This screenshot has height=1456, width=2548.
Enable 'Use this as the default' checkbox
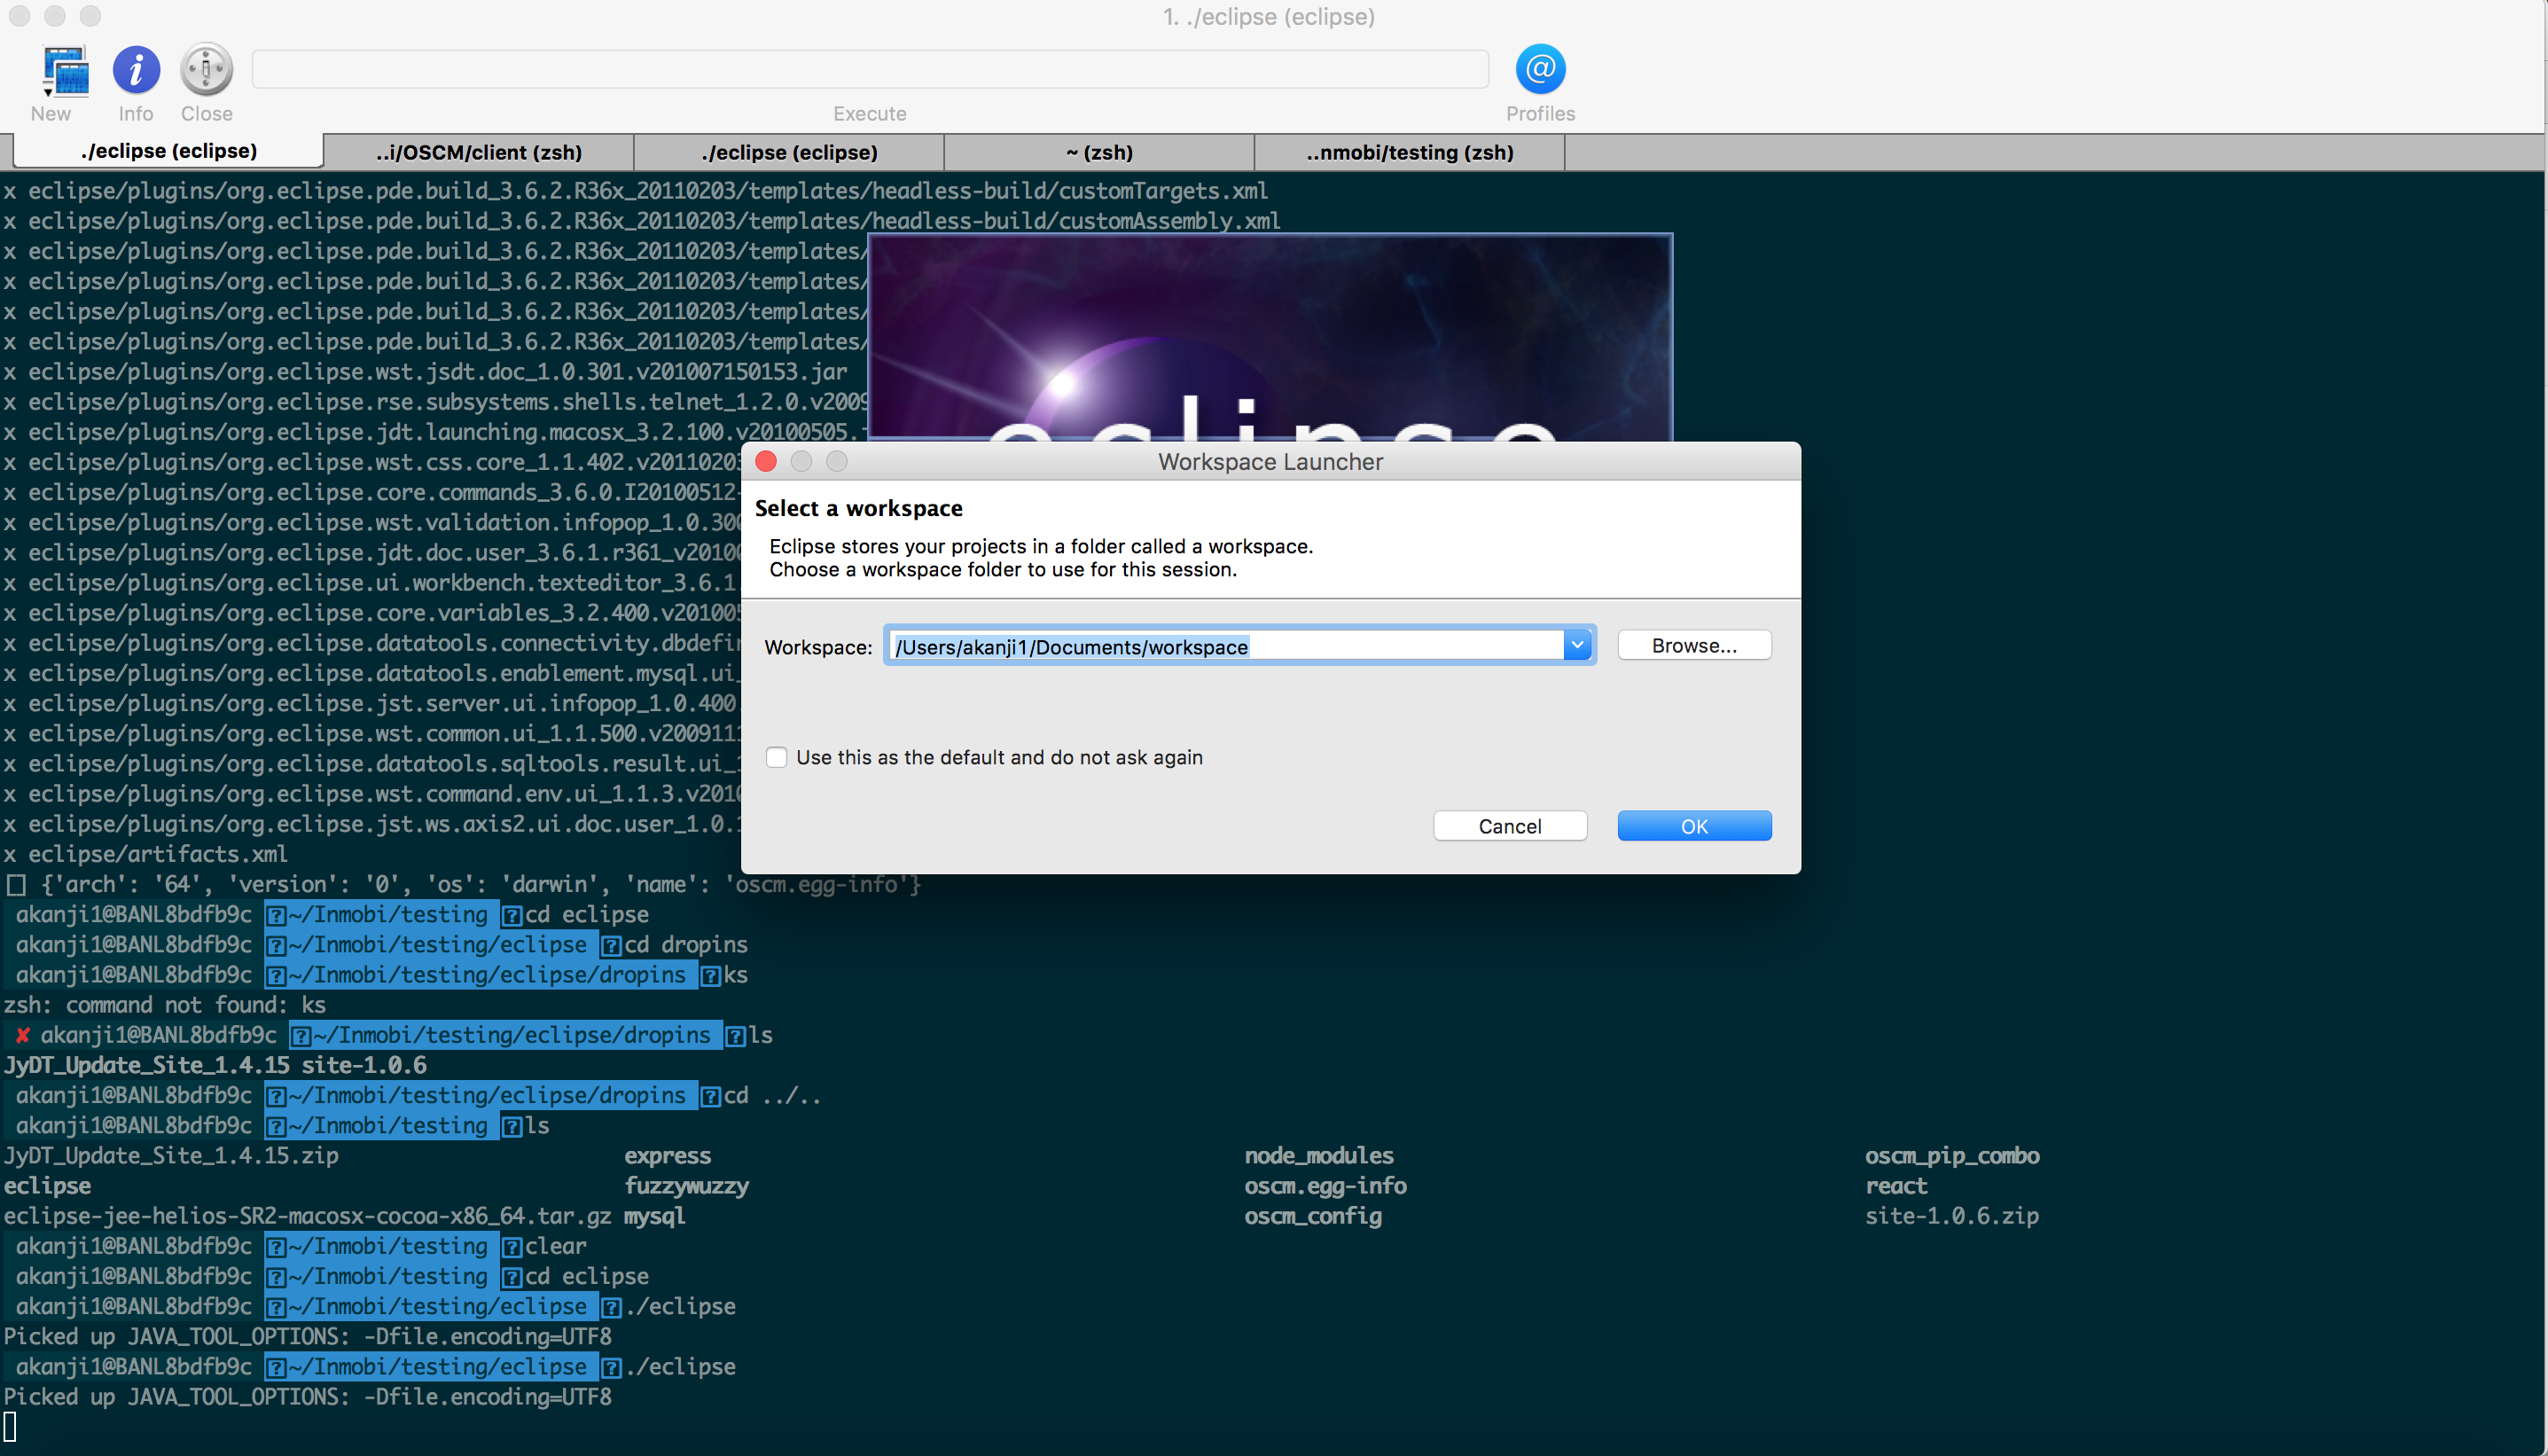777,757
